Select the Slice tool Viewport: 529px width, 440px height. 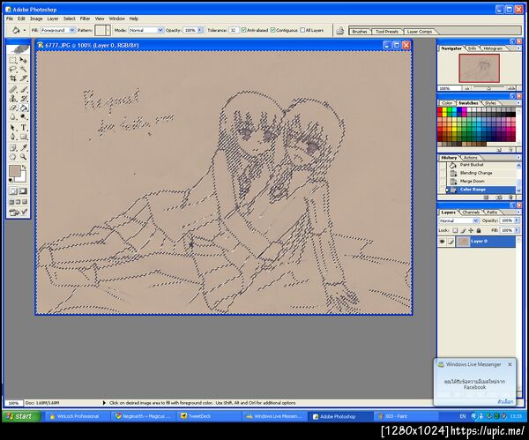tap(23, 78)
